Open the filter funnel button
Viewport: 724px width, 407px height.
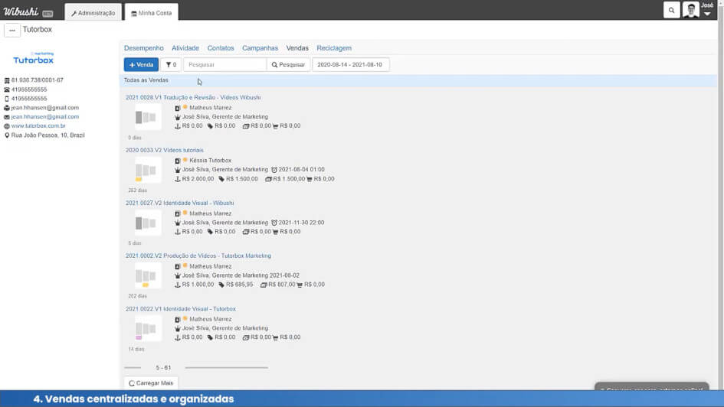[171, 64]
